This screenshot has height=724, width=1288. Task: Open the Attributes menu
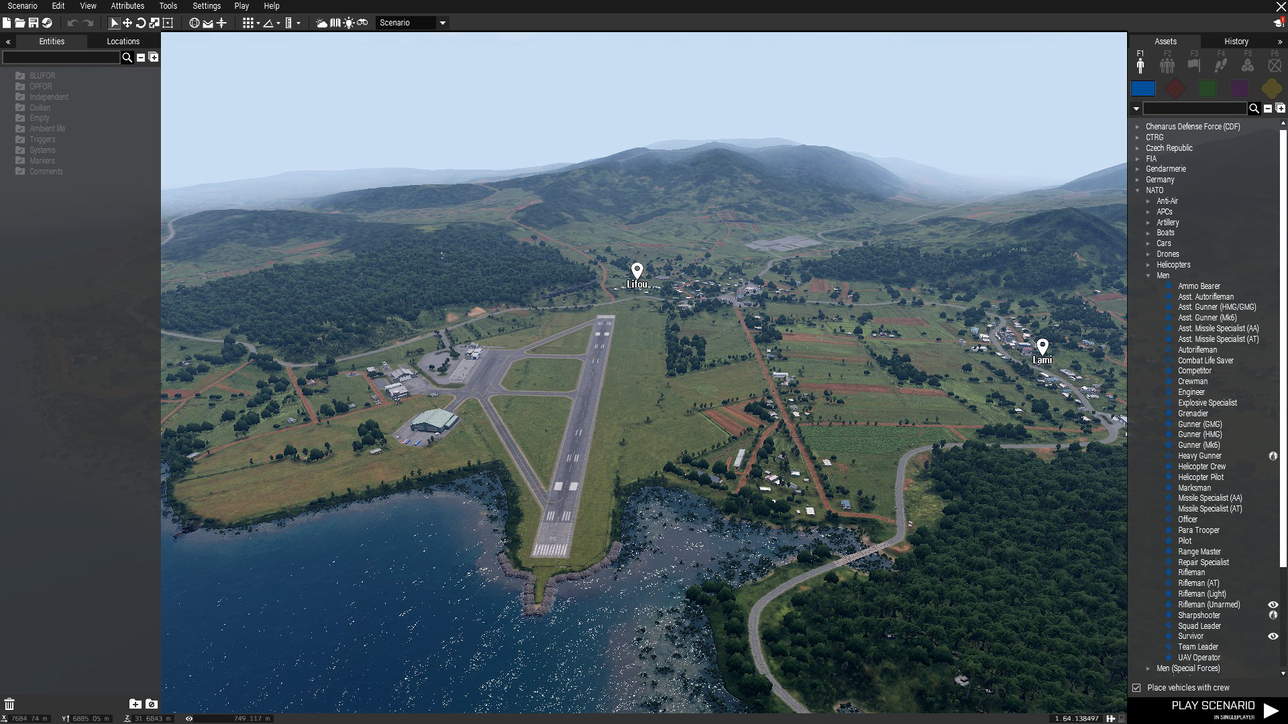point(127,6)
